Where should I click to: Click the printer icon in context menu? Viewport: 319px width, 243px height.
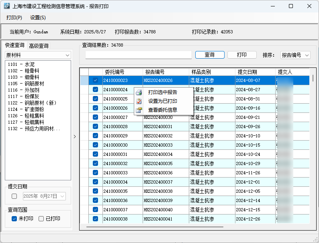pyautogui.click(x=139, y=92)
